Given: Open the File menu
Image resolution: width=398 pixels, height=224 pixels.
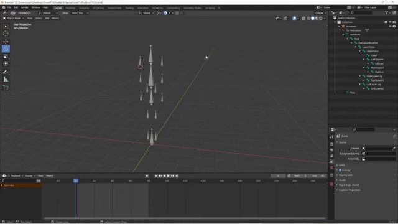Looking at the screenshot, I should (x=9, y=7).
